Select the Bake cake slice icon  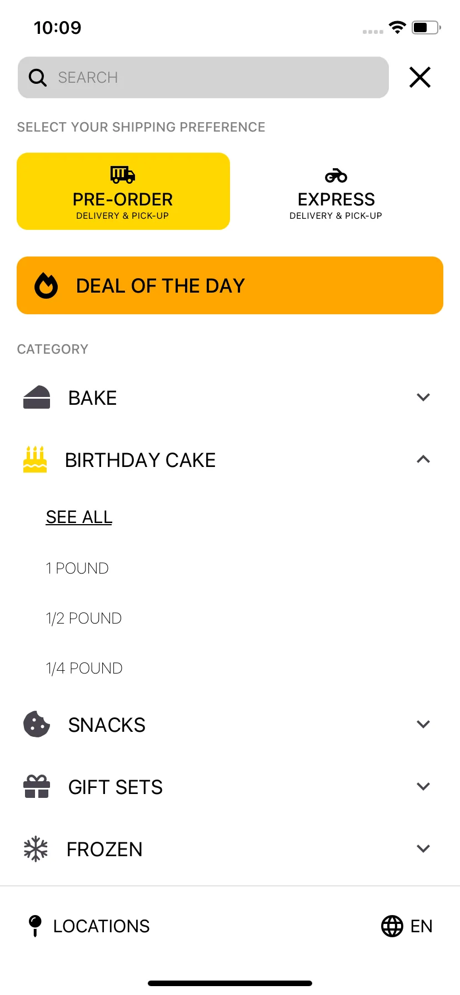pyautogui.click(x=37, y=398)
